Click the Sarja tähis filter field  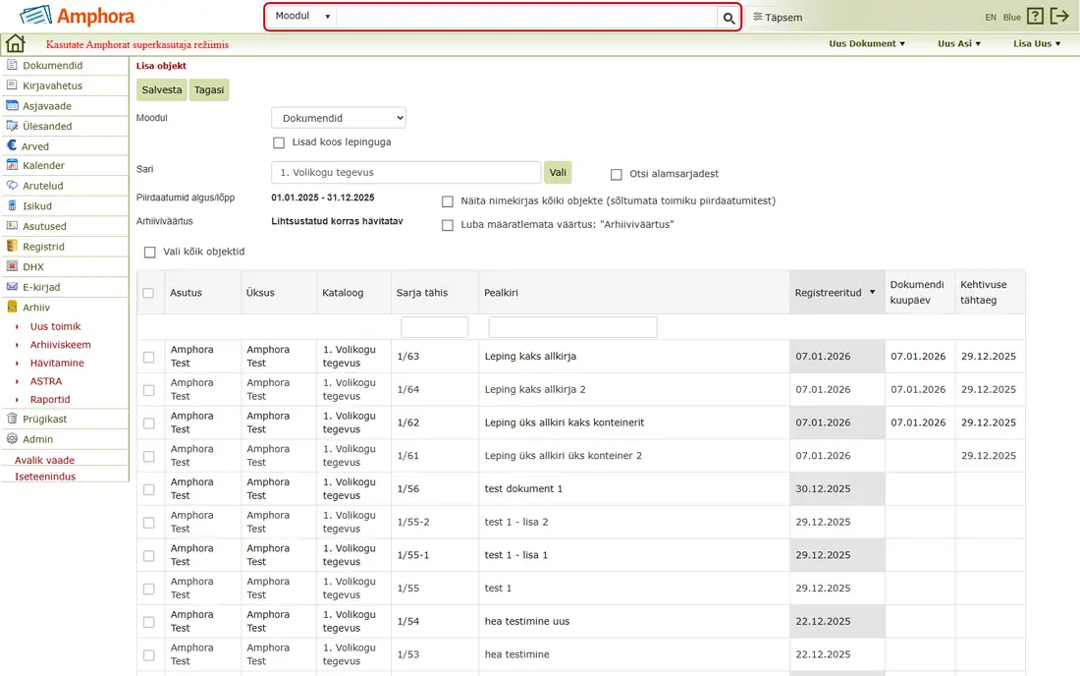pyautogui.click(x=434, y=327)
